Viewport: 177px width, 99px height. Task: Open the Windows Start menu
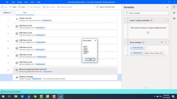tap(3, 97)
